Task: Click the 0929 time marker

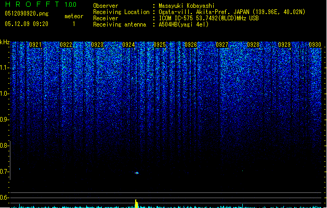Action: pos(284,44)
